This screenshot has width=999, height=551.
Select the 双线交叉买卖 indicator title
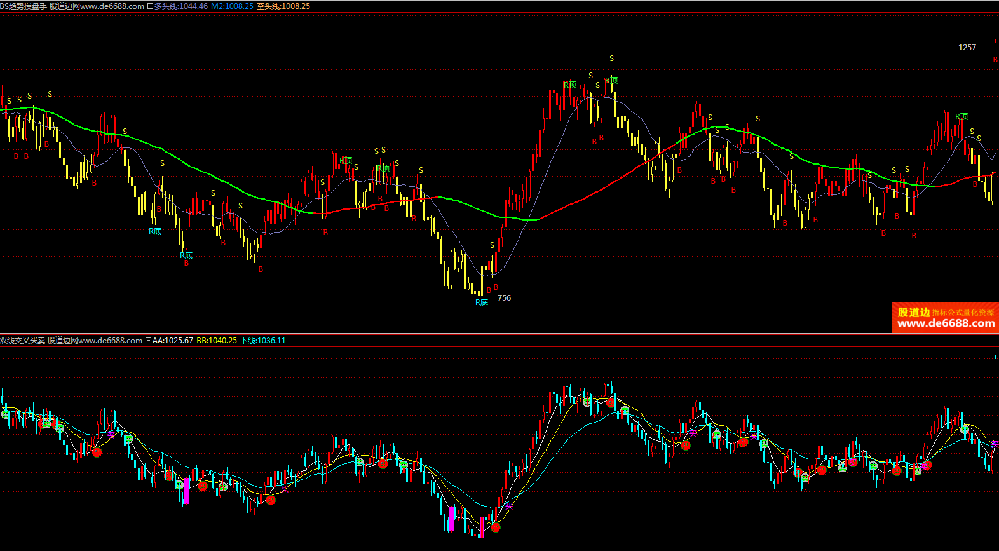23,341
